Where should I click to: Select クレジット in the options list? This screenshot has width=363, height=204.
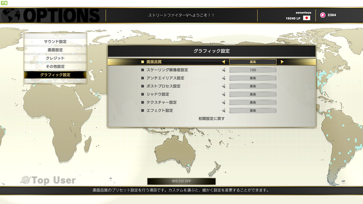[55, 58]
